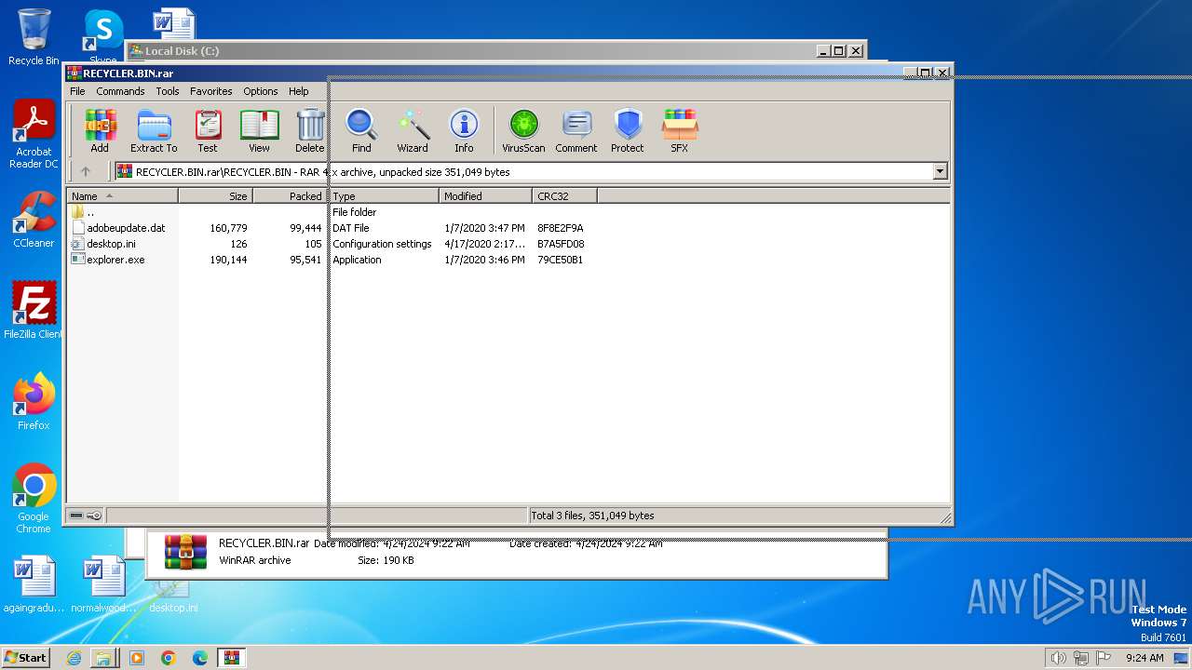Image resolution: width=1192 pixels, height=670 pixels.
Task: Click the volume speaker tray icon
Action: point(1057,658)
